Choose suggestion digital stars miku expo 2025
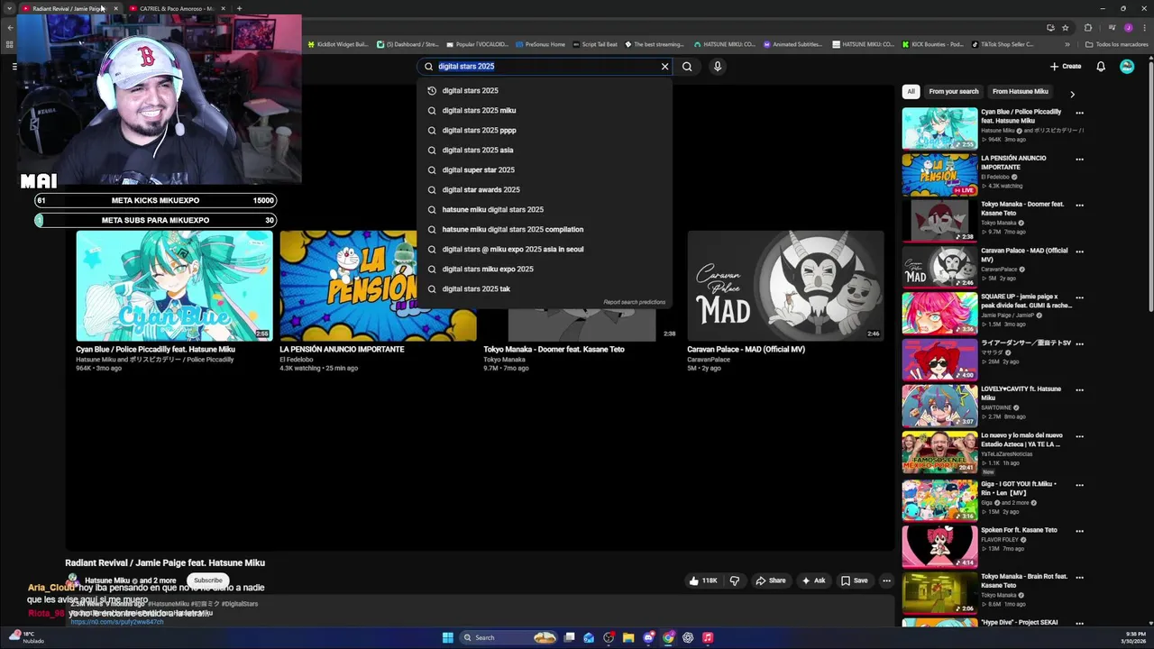Viewport: 1154px width, 649px height. coord(545,269)
